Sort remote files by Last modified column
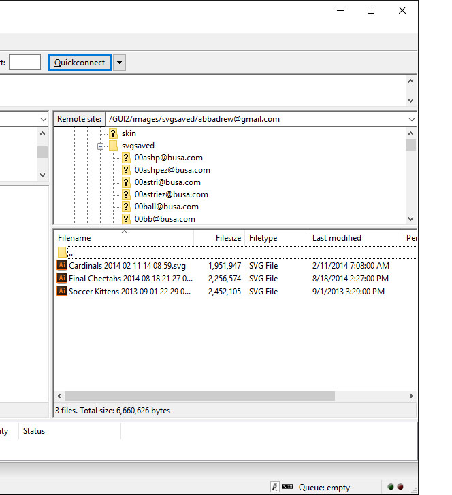This screenshot has width=452, height=495. pos(355,238)
